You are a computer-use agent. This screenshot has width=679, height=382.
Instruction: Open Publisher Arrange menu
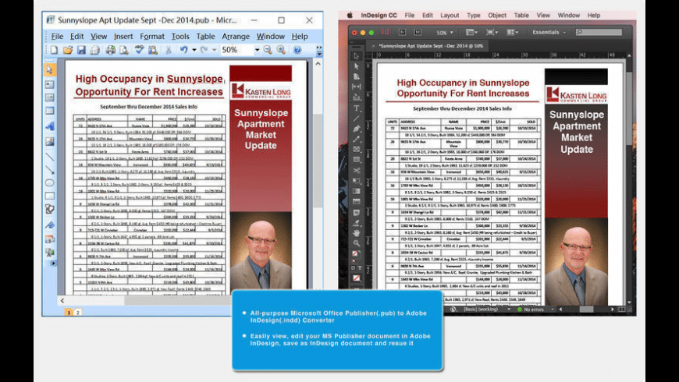click(236, 37)
